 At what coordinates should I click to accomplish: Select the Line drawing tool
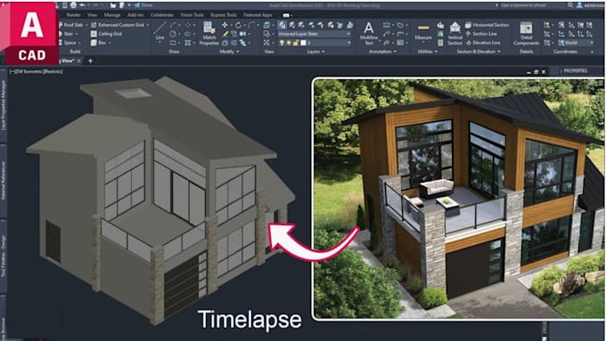pyautogui.click(x=160, y=30)
